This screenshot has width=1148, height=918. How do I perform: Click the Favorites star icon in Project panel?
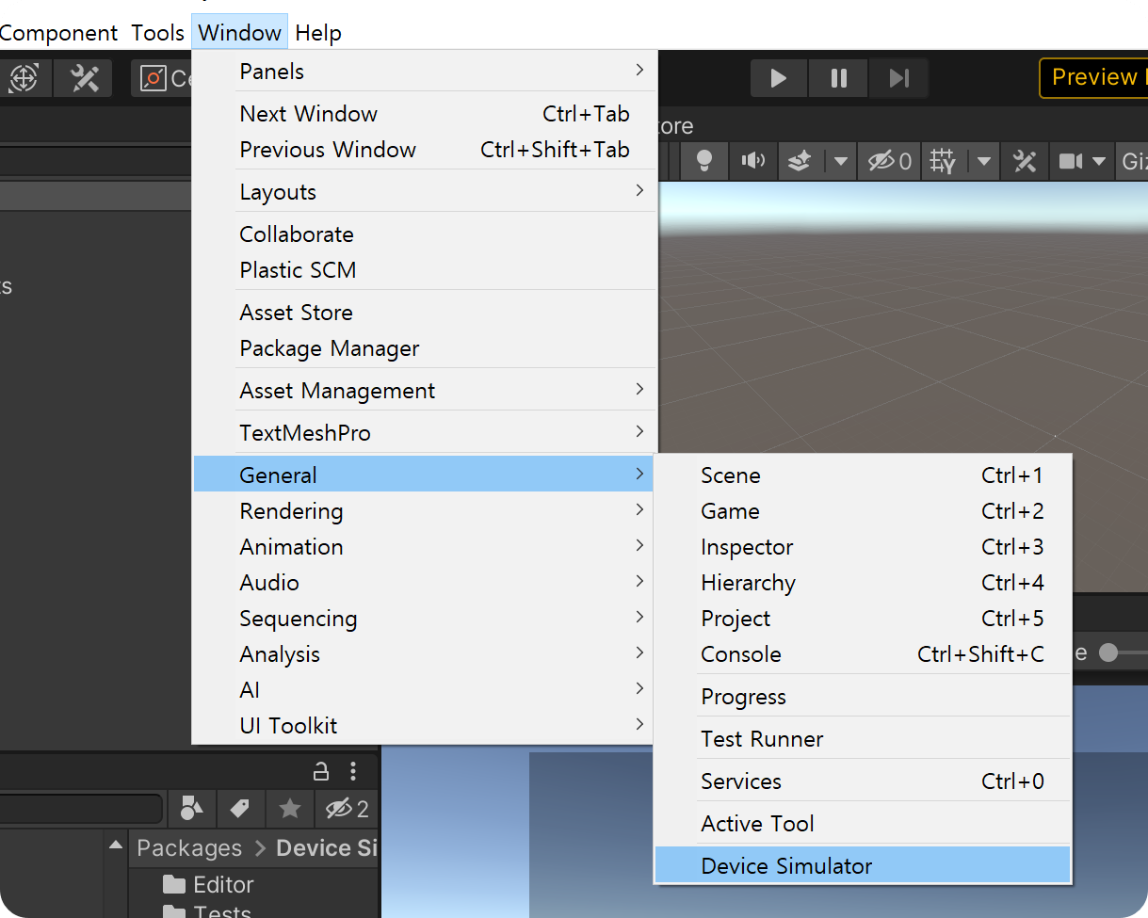pos(289,808)
